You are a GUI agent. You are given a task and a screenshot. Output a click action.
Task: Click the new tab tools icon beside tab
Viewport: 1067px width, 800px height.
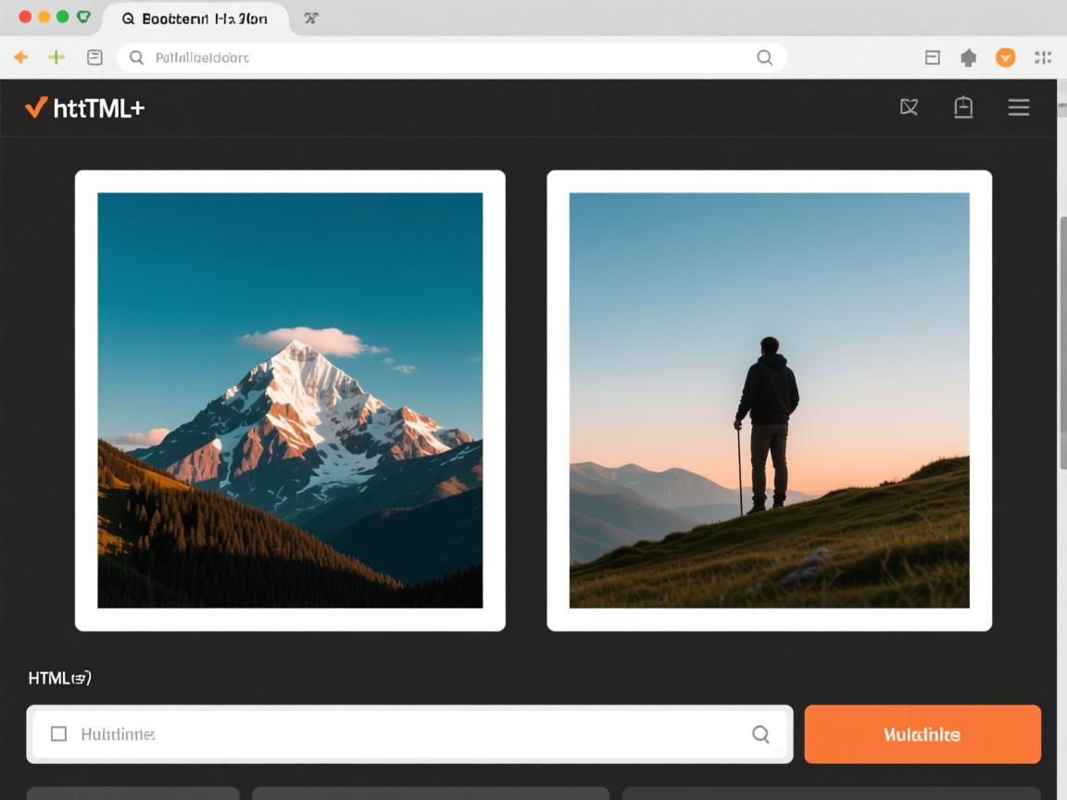pyautogui.click(x=311, y=19)
